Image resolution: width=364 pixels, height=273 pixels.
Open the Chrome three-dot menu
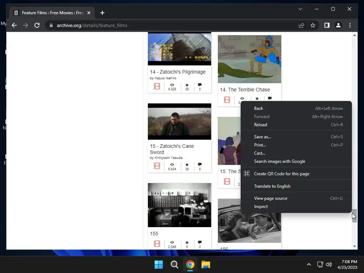pyautogui.click(x=350, y=25)
